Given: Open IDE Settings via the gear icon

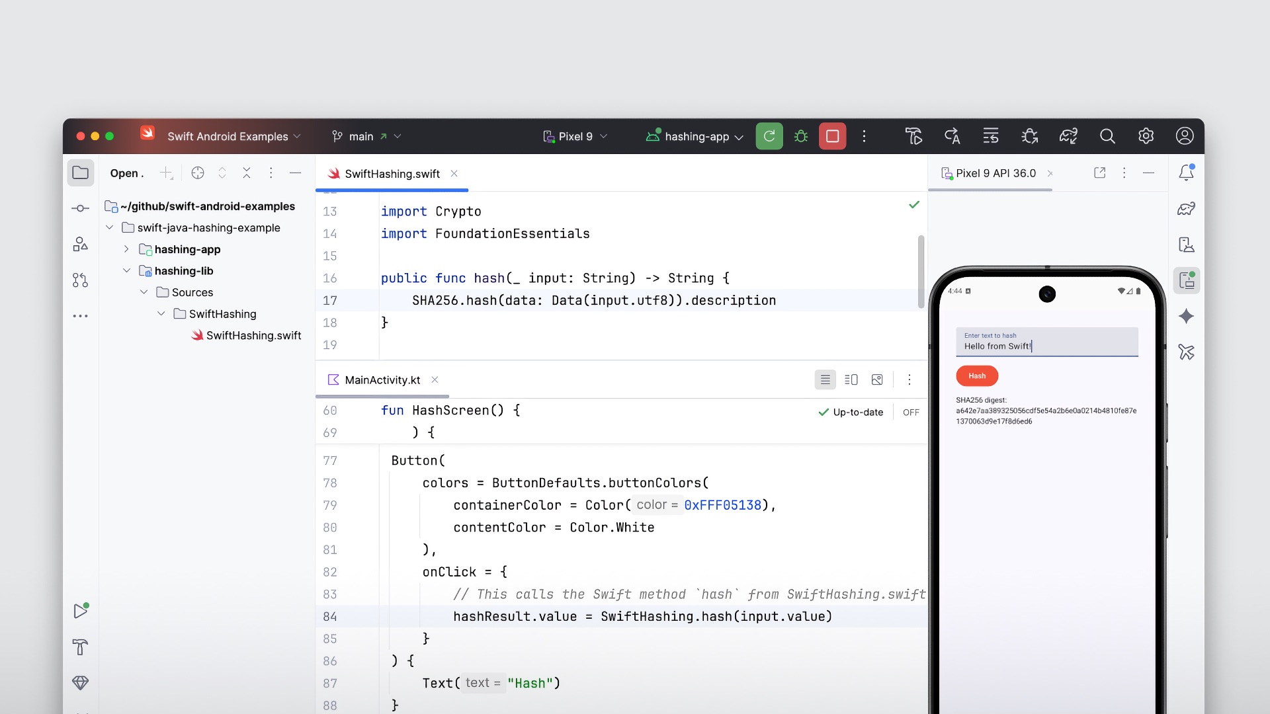Looking at the screenshot, I should (1146, 136).
